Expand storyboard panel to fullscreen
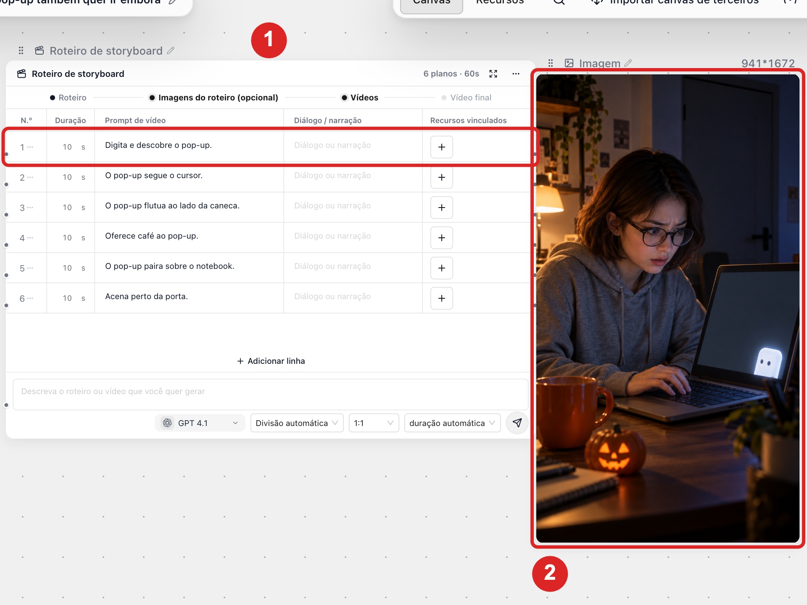 (x=493, y=74)
